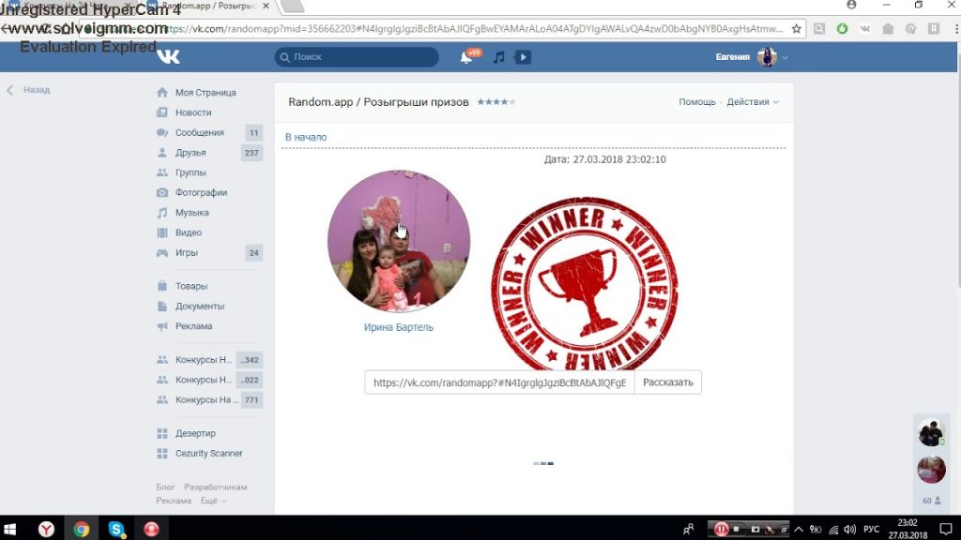Image resolution: width=961 pixels, height=540 pixels.
Task: Open Skype from the taskbar
Action: point(116,529)
